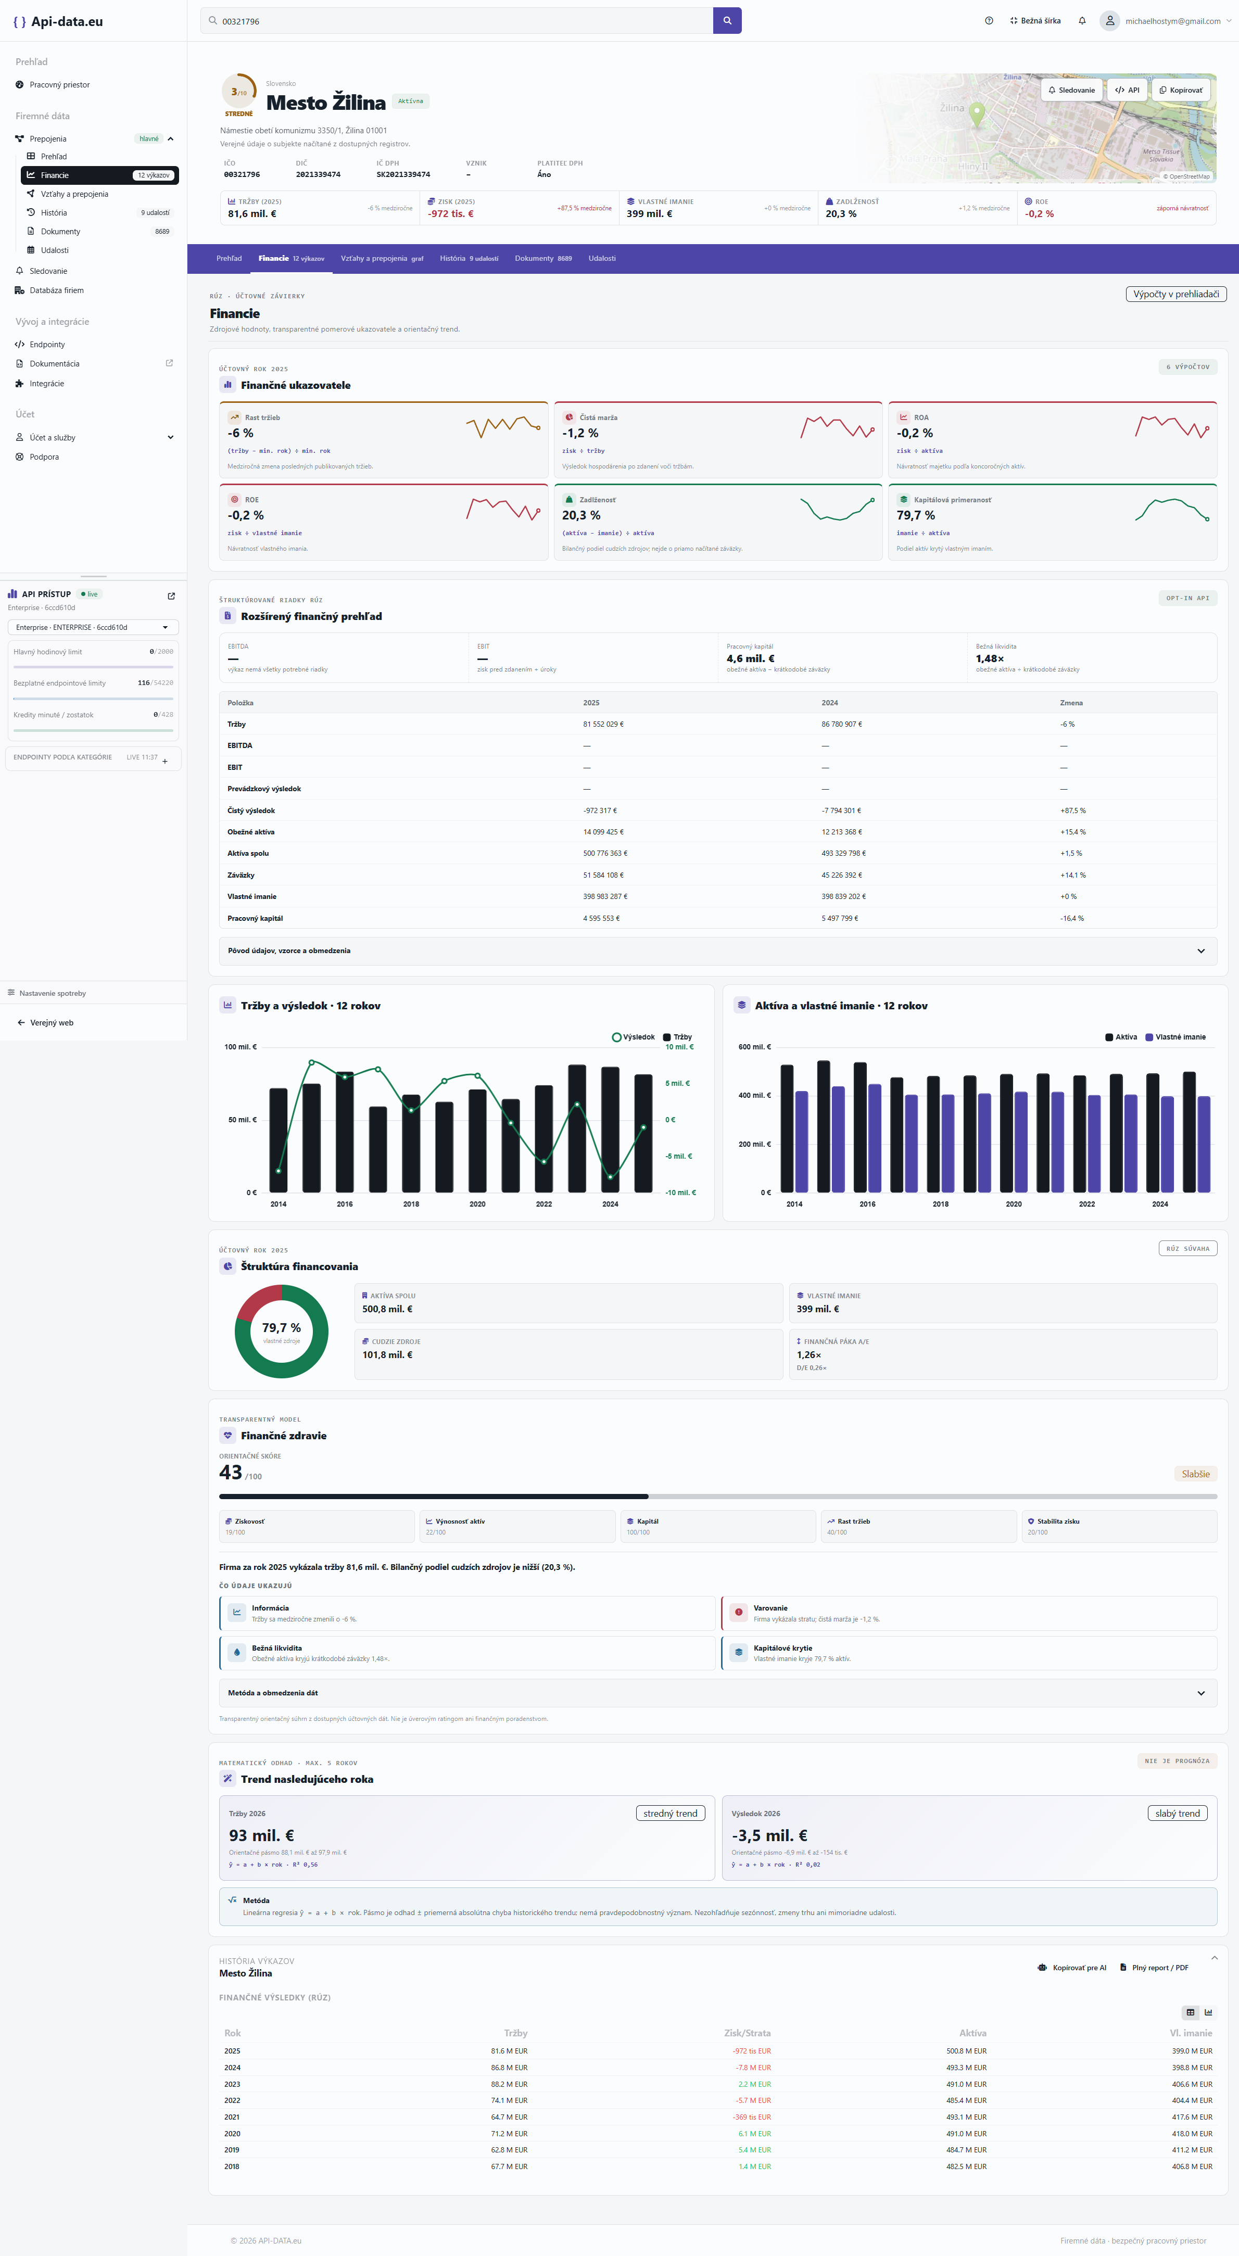The height and width of the screenshot is (2256, 1239).
Task: Toggle Výsledok series in the chart legend
Action: [633, 1037]
